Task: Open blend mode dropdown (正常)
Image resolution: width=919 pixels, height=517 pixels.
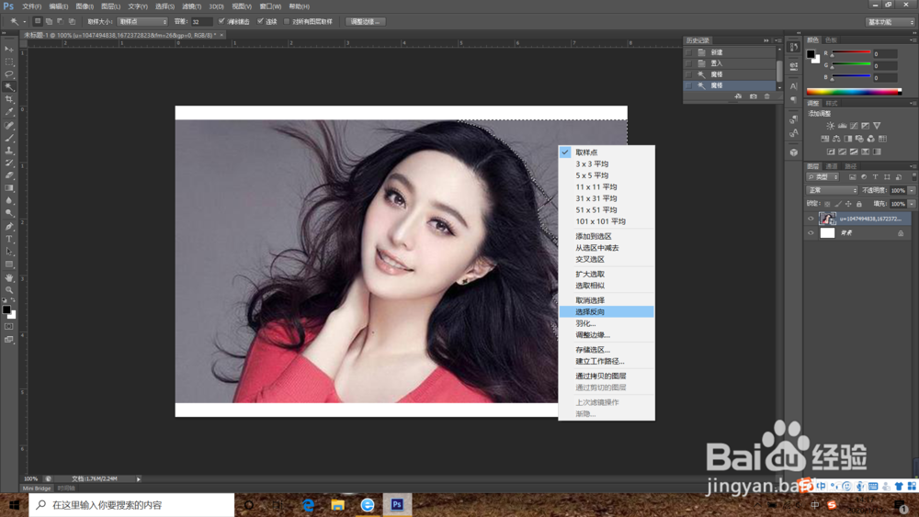Action: coord(833,190)
